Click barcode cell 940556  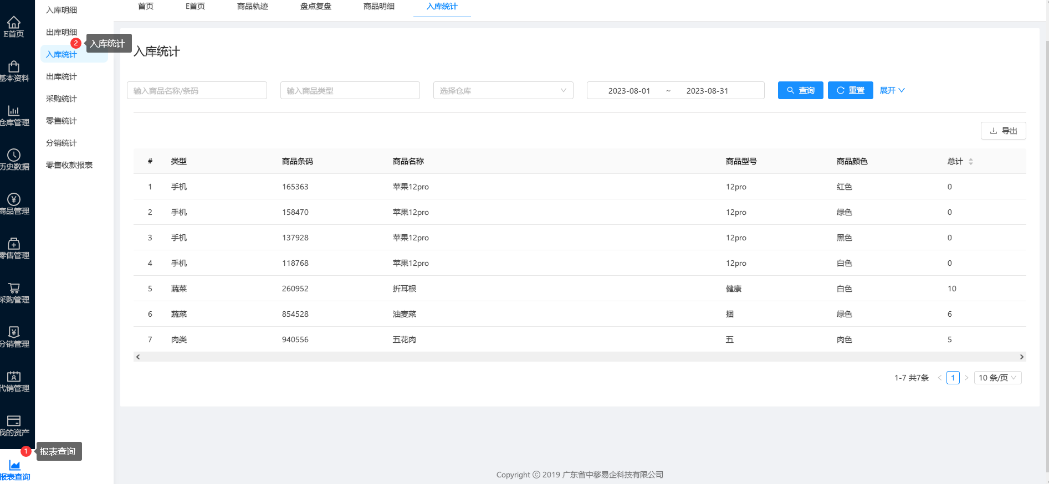[295, 339]
